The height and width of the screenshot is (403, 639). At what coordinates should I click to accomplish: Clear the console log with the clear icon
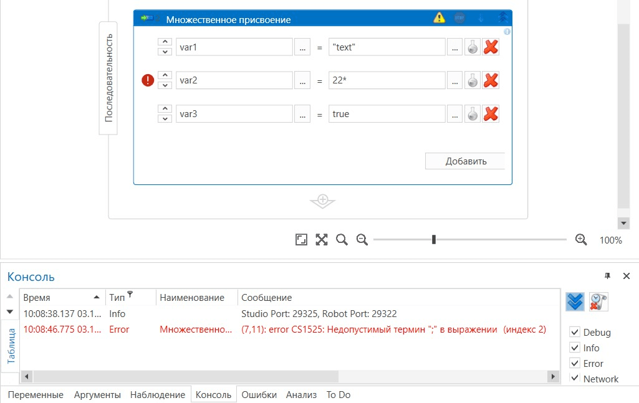(x=598, y=301)
